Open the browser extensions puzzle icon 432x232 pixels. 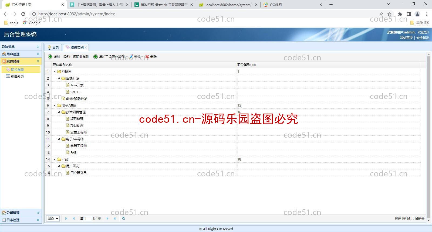(x=400, y=14)
